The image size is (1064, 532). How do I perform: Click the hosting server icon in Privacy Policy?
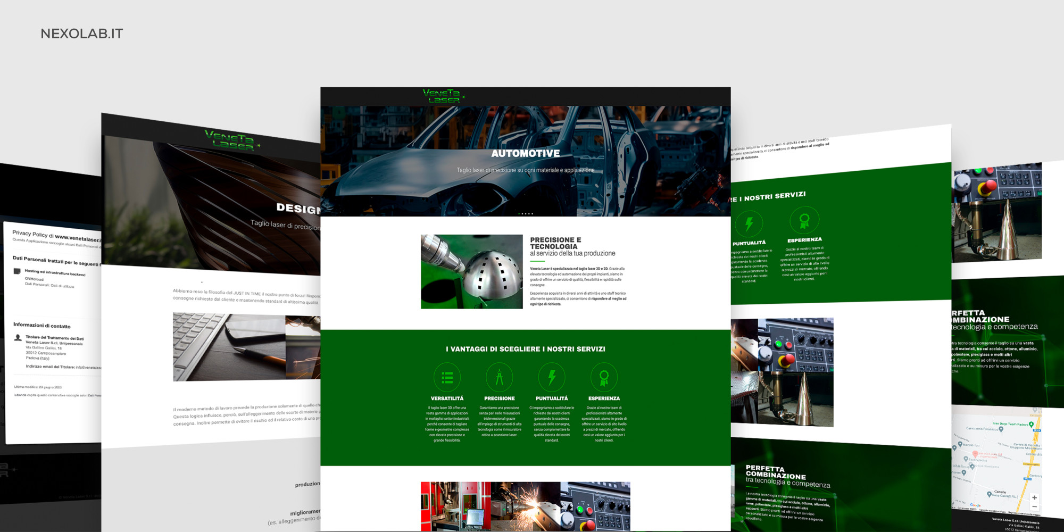17,271
